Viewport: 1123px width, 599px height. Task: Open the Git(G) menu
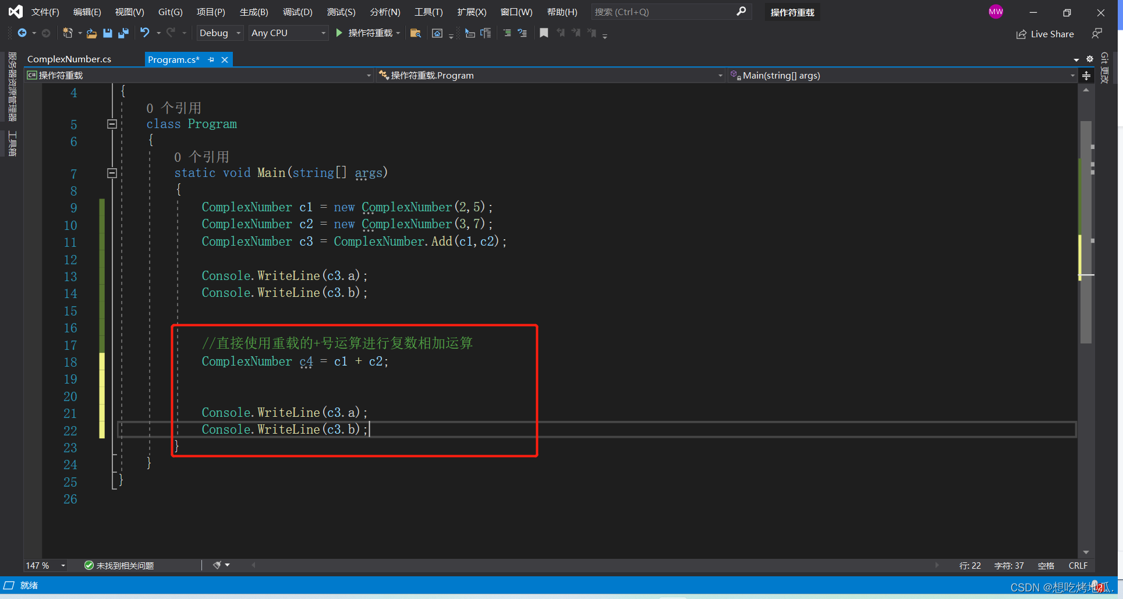tap(170, 12)
